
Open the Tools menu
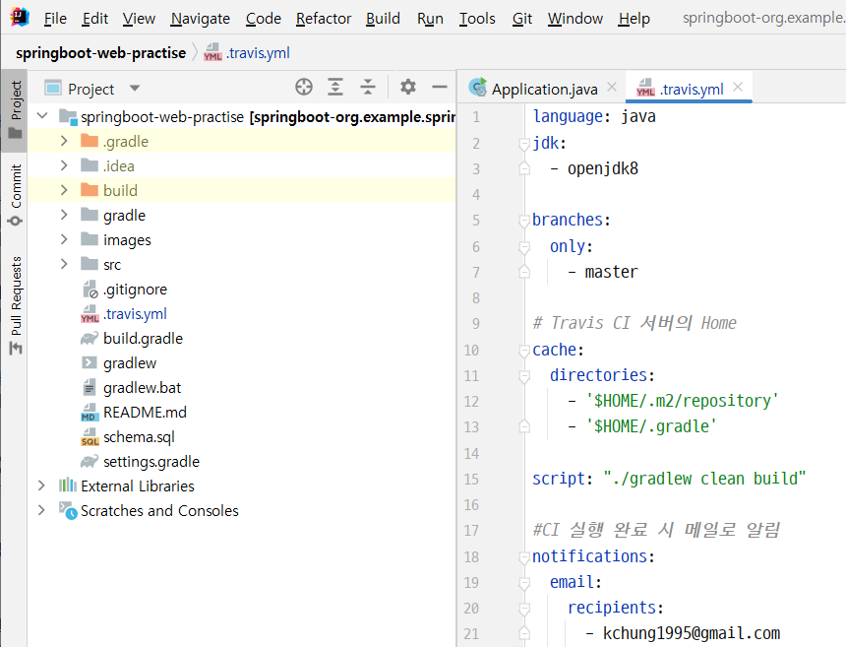477,19
